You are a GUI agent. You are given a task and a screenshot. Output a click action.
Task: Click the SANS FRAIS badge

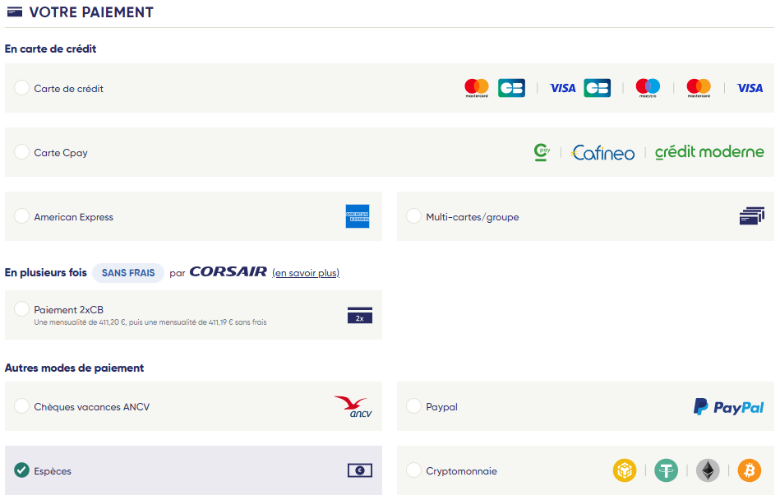click(128, 273)
